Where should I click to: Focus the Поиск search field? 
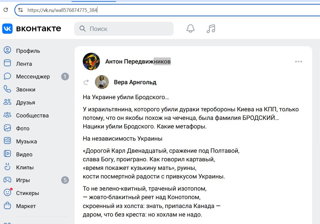point(124,29)
